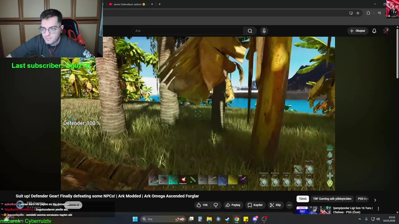The height and width of the screenshot is (224, 399).
Task: Click the Kaydet save button
Action: click(255, 205)
